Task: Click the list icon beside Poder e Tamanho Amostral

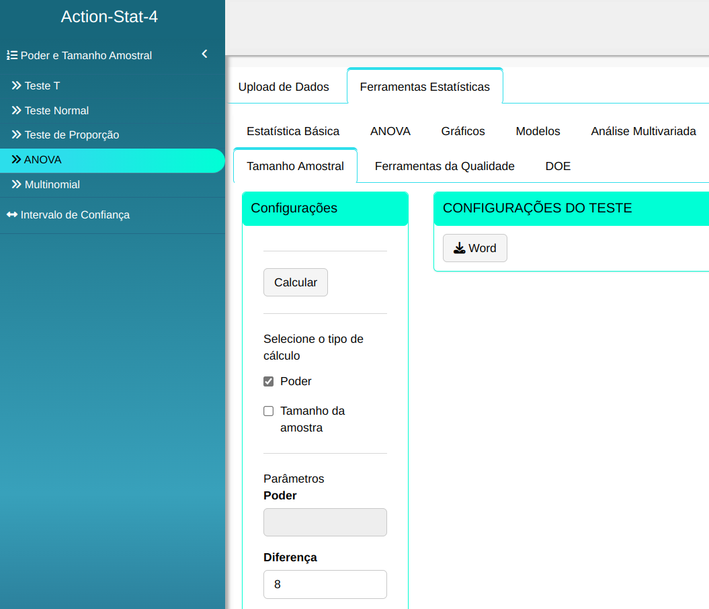Action: click(x=11, y=56)
